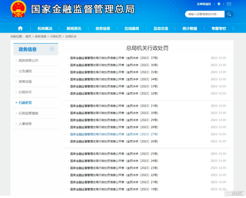Click the 国家金融监督管理总局 site title
Image resolution: width=246 pixels, height=198 pixels.
(x=83, y=9)
